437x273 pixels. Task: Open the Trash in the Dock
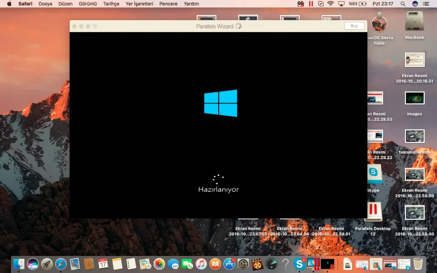click(x=418, y=264)
